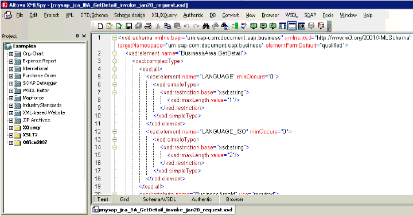Viewport: 413px width, 216px height.
Task: Click the Open file toolbar icon
Action: (x=110, y=26)
